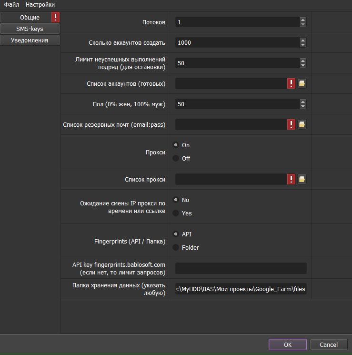
Task: Click the data storage folder path field
Action: tap(241, 289)
